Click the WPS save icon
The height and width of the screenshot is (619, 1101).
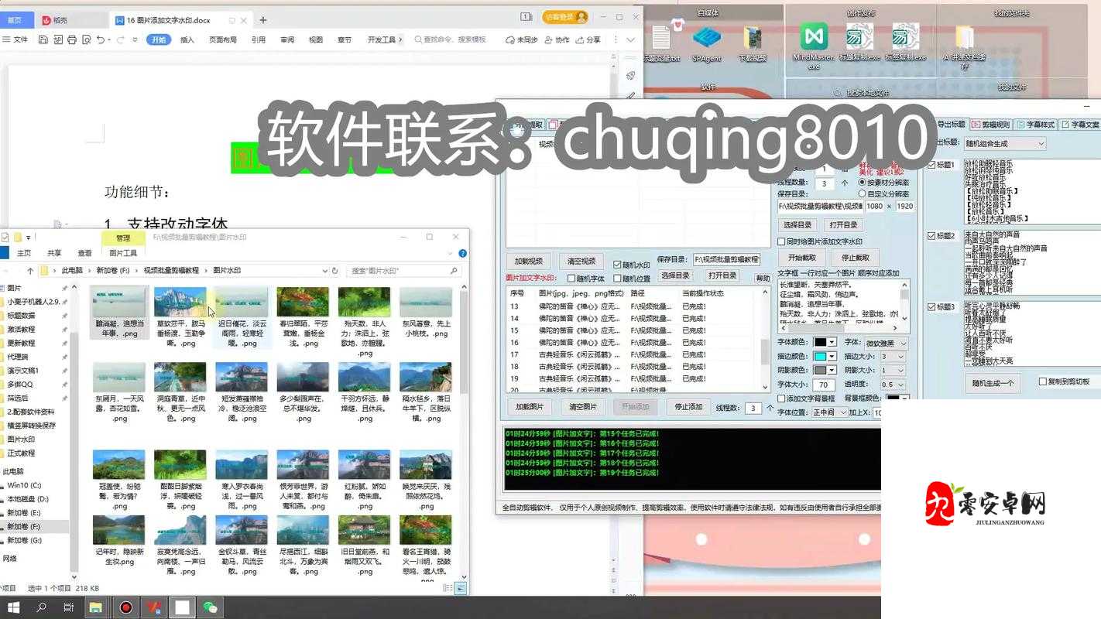(43, 39)
